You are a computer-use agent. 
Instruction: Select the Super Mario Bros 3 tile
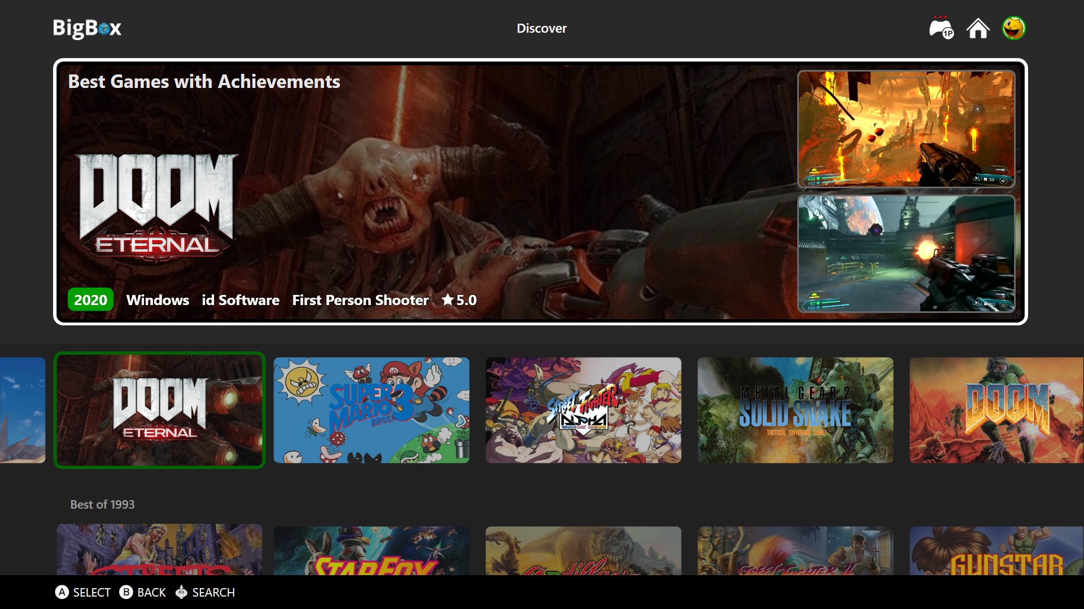pyautogui.click(x=371, y=410)
